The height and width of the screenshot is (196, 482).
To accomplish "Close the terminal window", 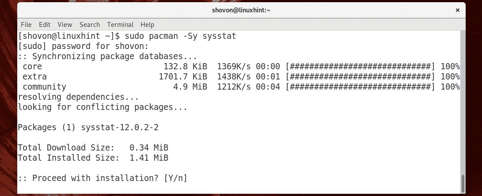I will coord(457,9).
